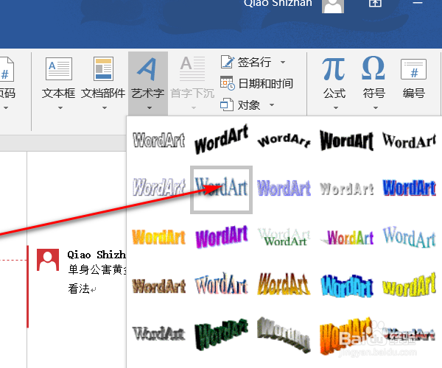Pick the purple wavy WordArt style
Image resolution: width=442 pixels, height=368 pixels.
[222, 236]
